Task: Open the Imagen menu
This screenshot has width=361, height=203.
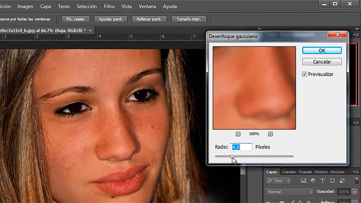Action: (25, 6)
